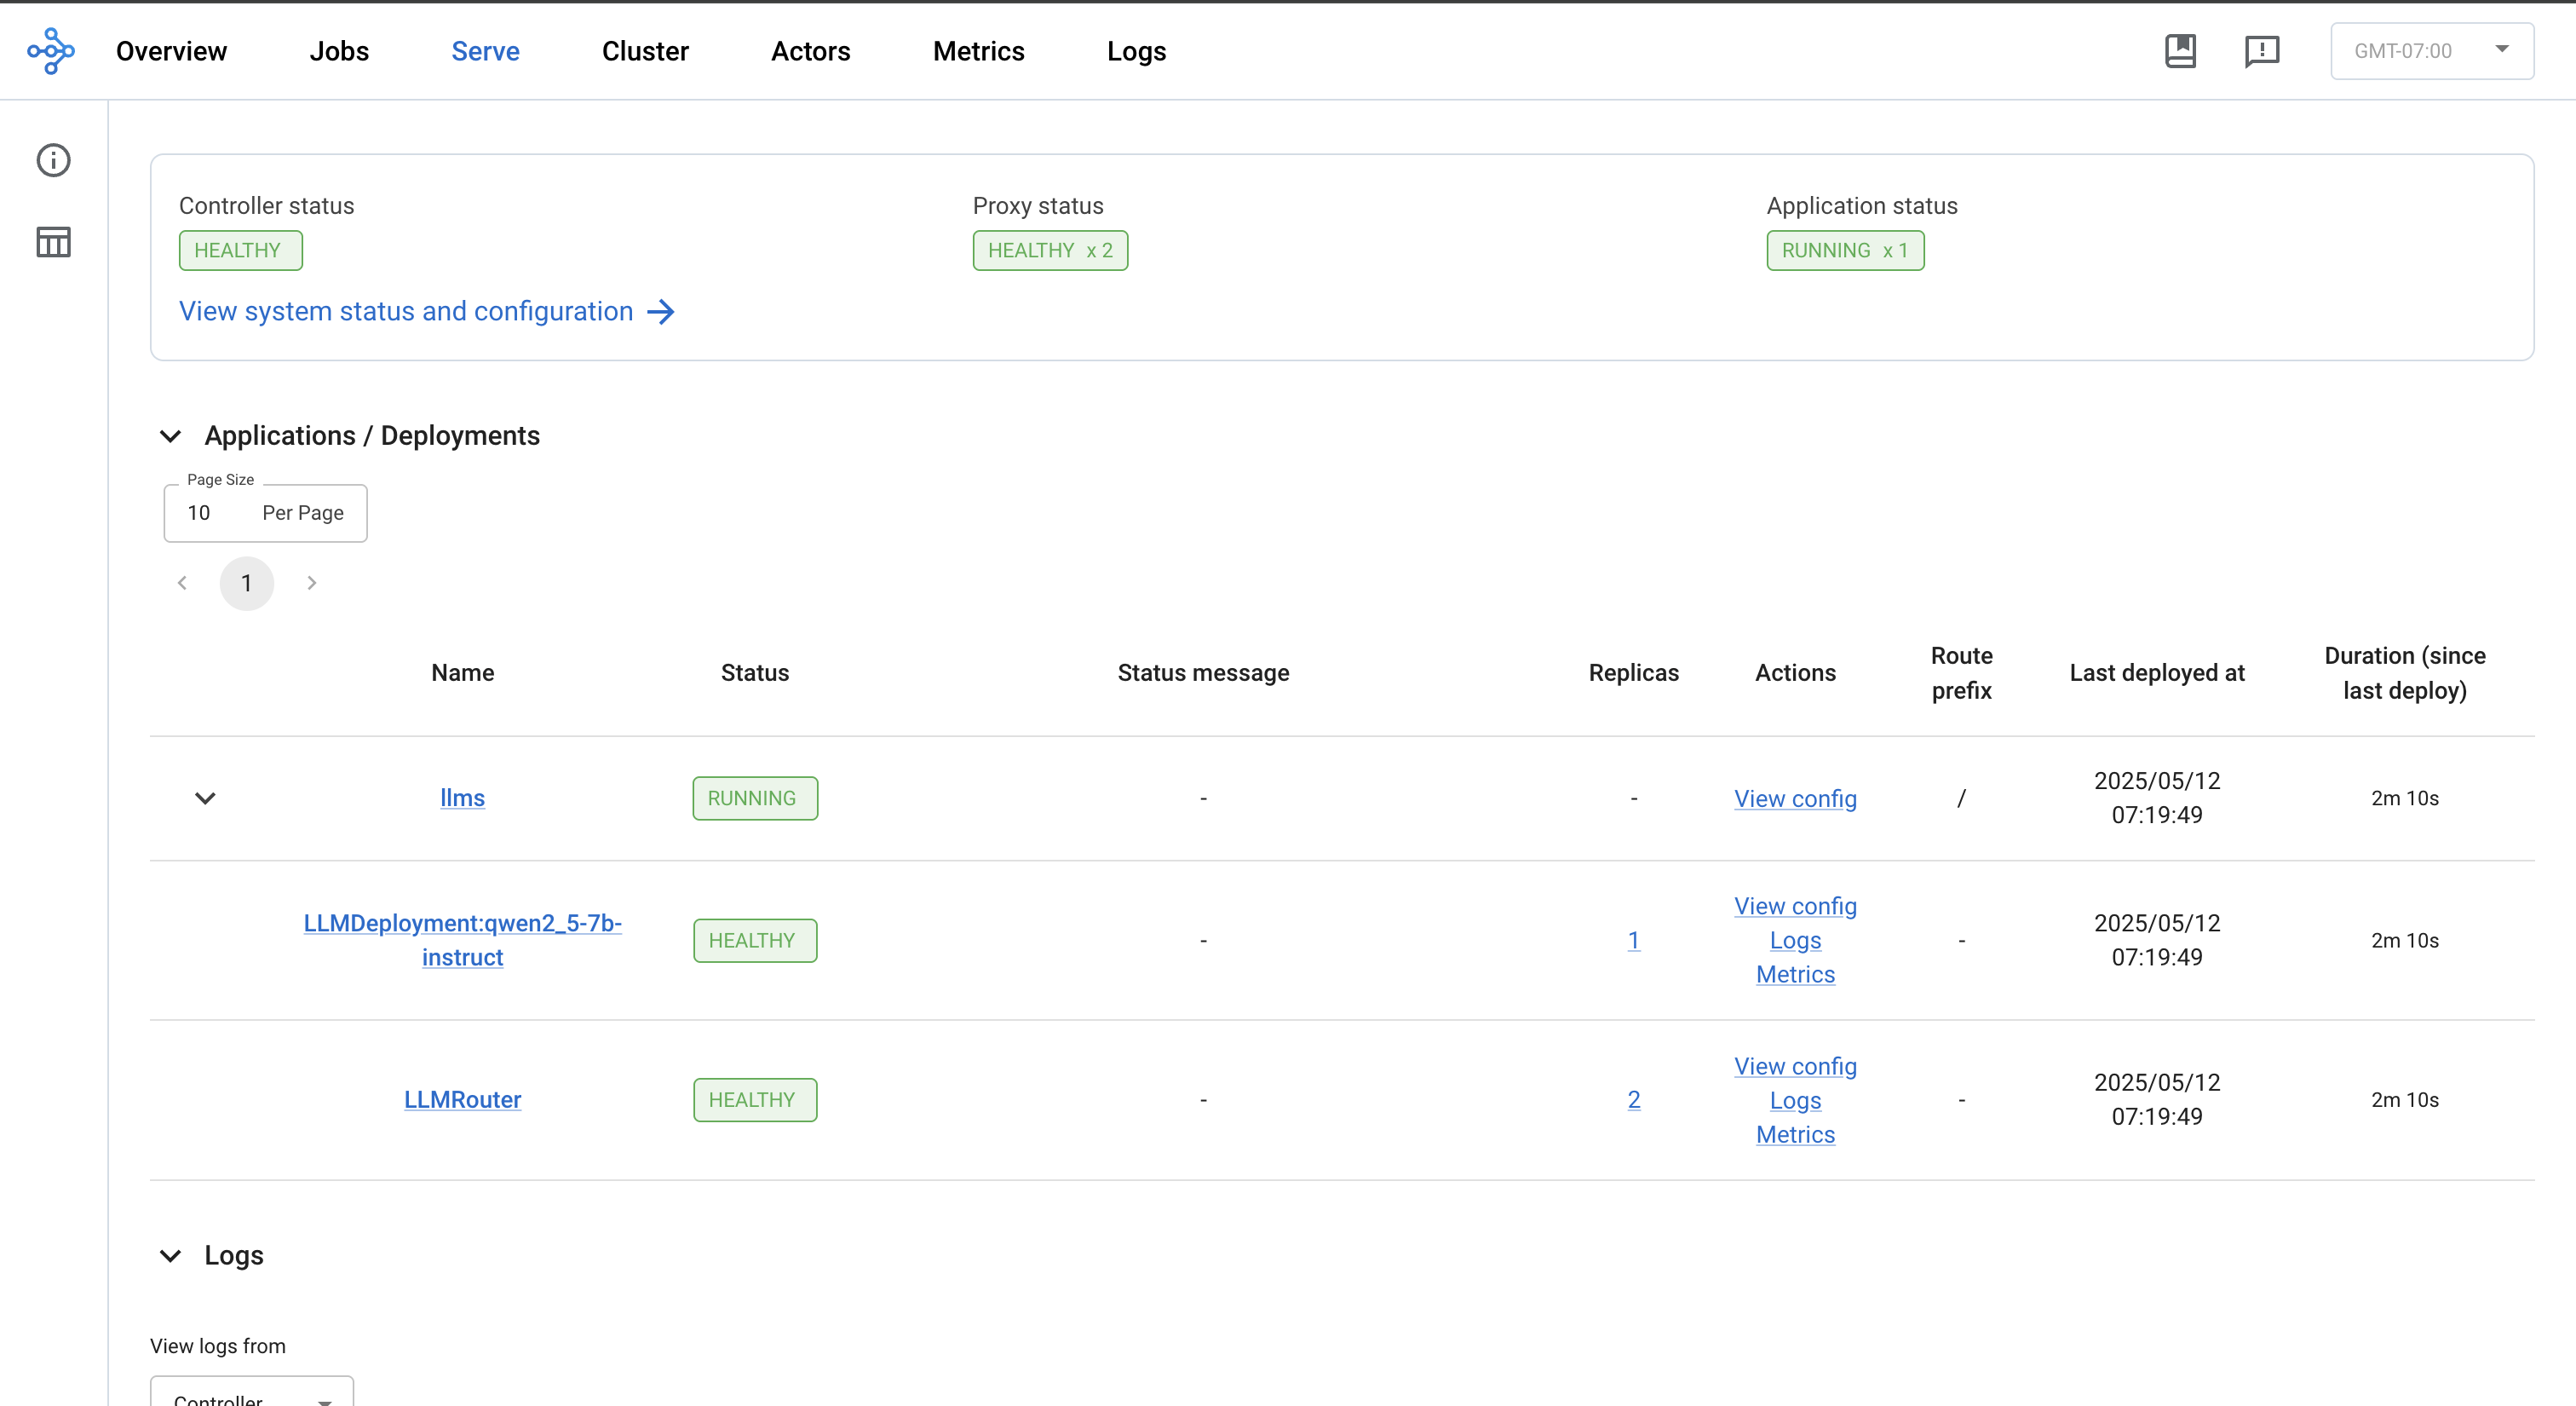Open the GMT-07:00 timezone dropdown
Viewport: 2576px width, 1406px height.
click(2431, 50)
